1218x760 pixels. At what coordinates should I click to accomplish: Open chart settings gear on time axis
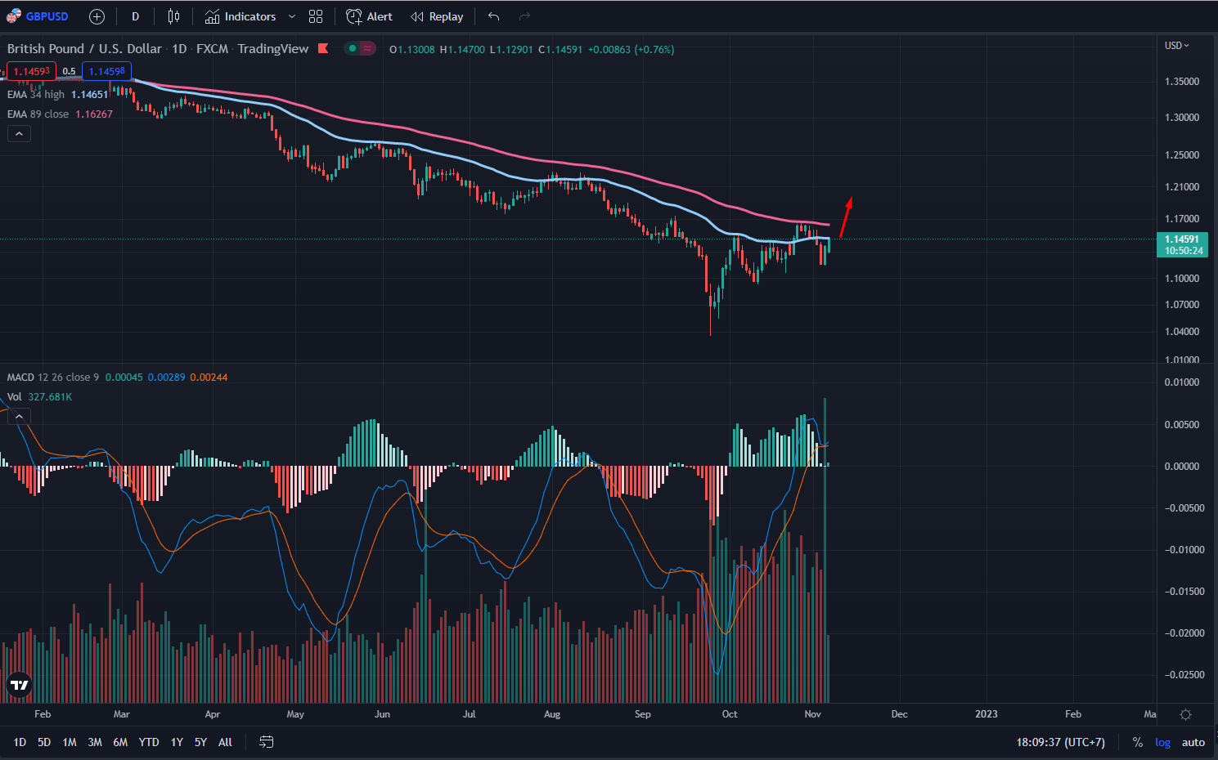[1185, 714]
